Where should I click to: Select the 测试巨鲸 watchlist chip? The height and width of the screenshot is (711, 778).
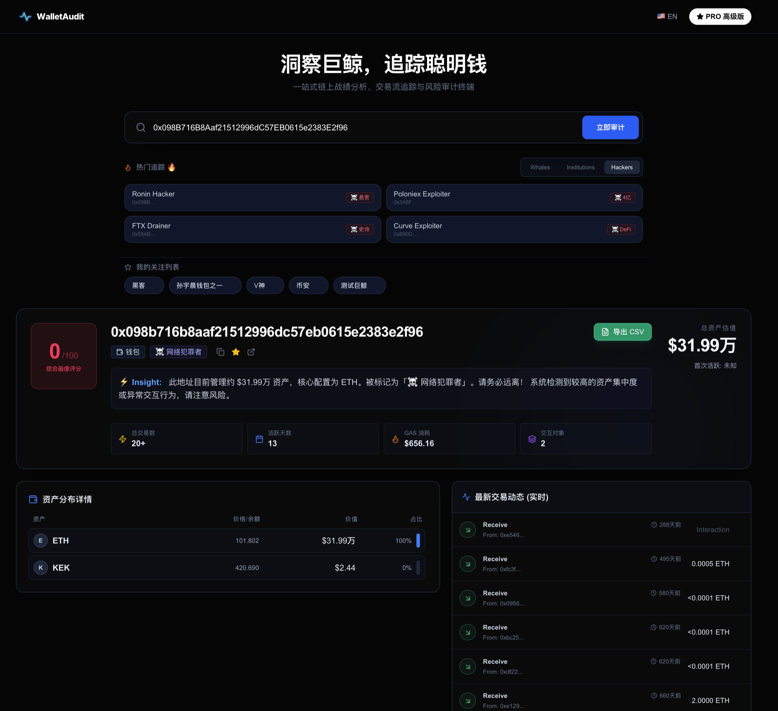[359, 286]
